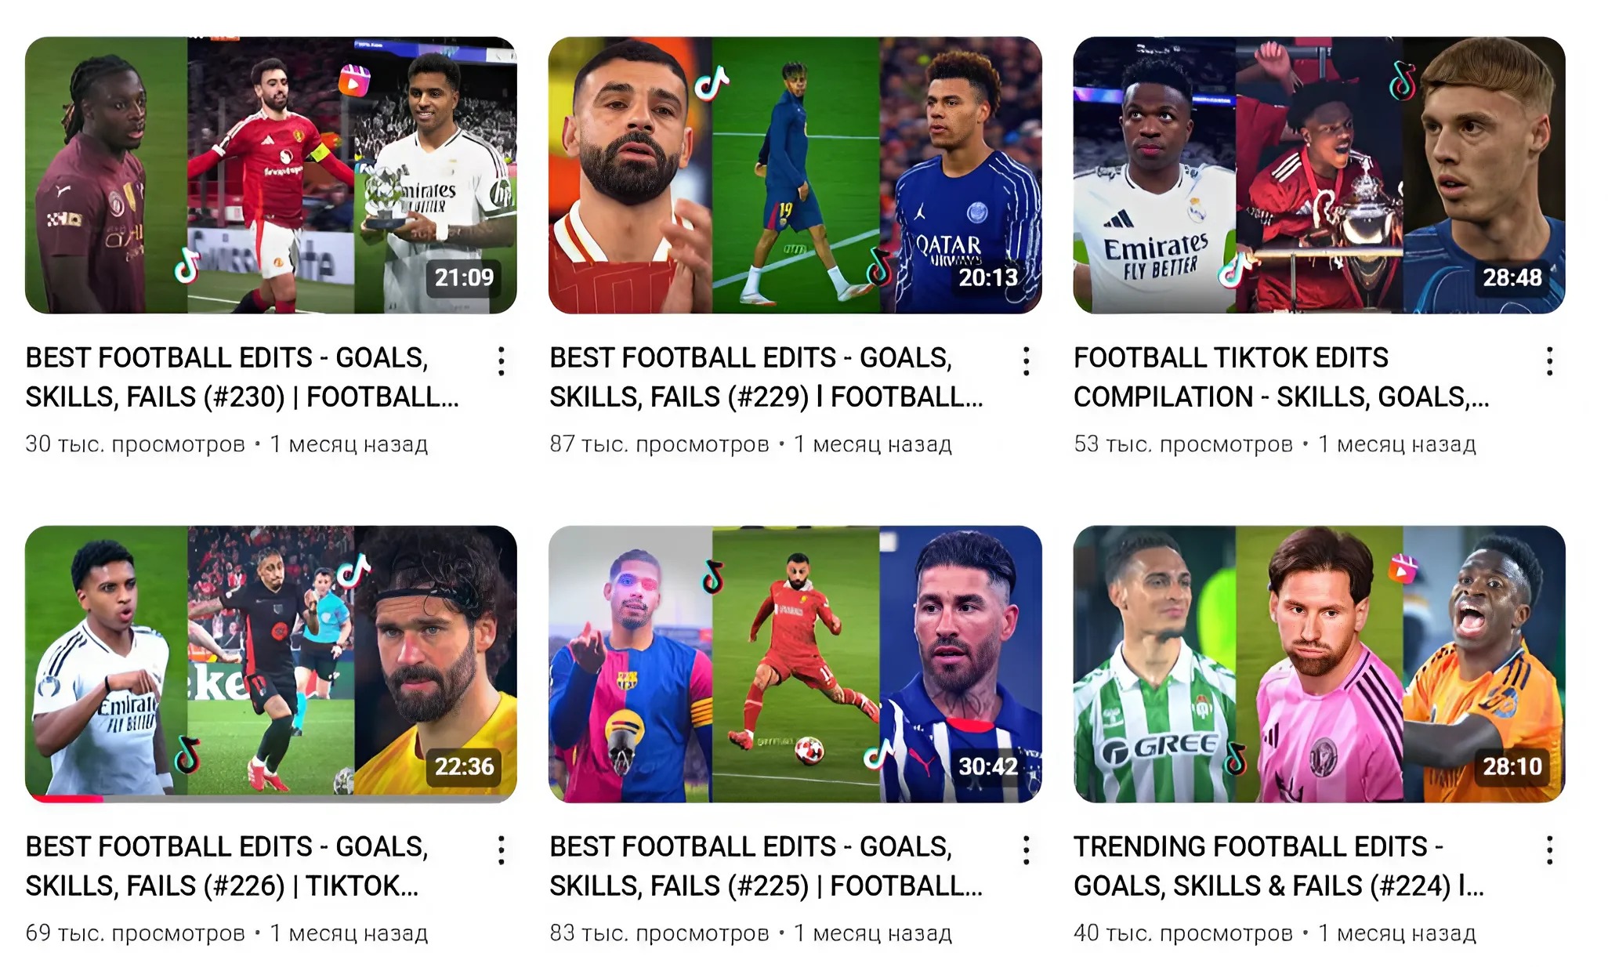Click the 30:42 duration badge
1608x967 pixels.
tap(988, 766)
